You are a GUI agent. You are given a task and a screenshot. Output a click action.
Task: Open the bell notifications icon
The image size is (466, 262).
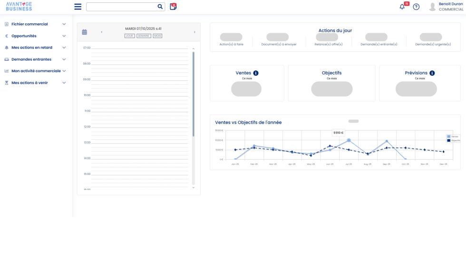402,7
